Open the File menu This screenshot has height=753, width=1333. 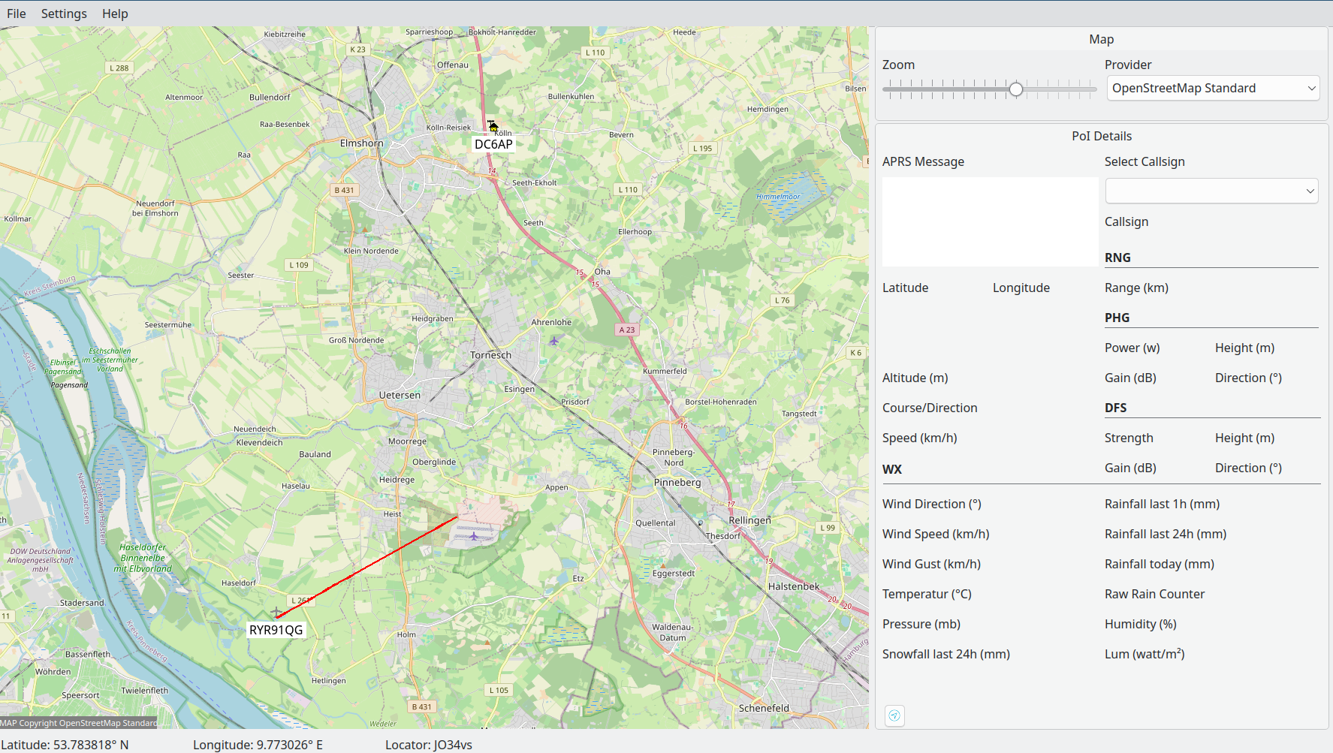[x=17, y=14]
